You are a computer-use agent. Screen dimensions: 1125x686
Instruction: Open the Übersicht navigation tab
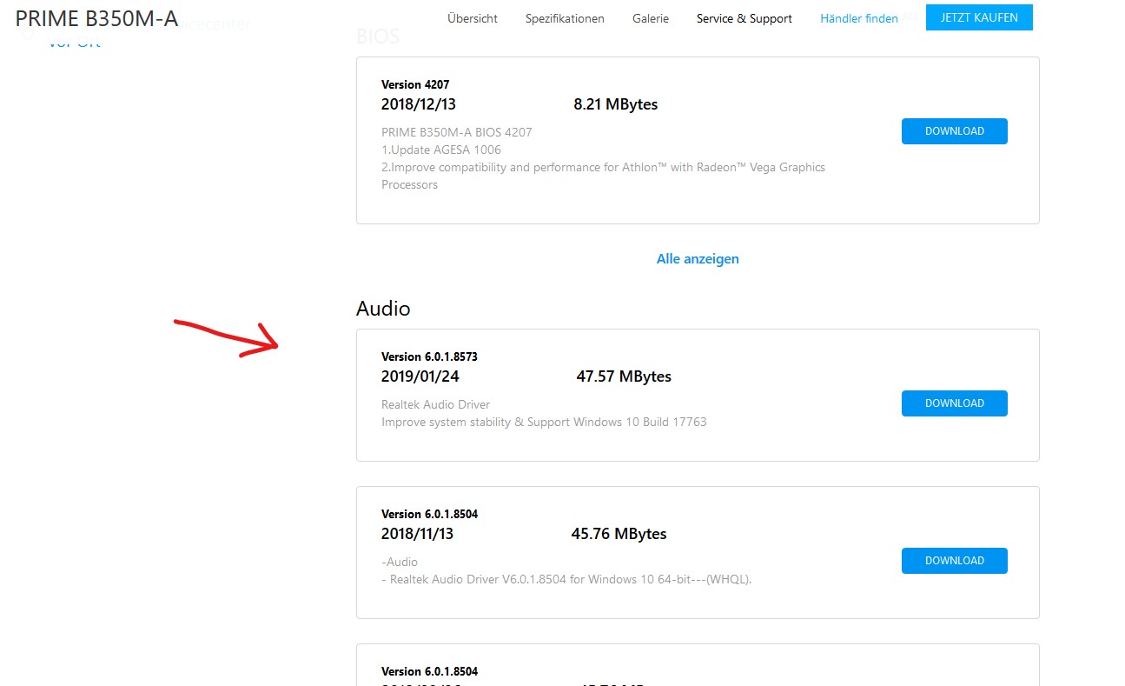click(473, 18)
